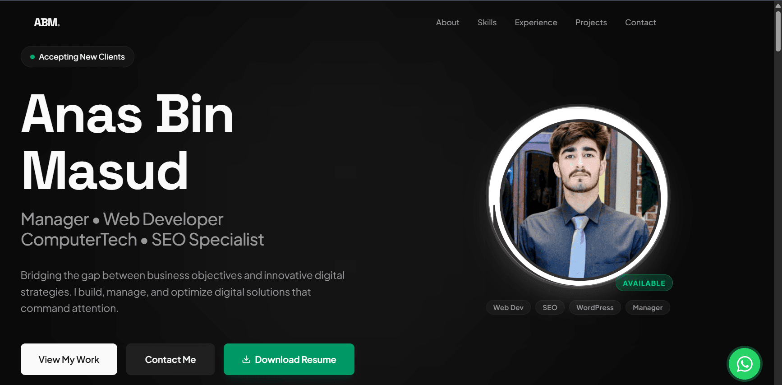Click the download icon in Download Resume
The width and height of the screenshot is (782, 385).
point(246,359)
